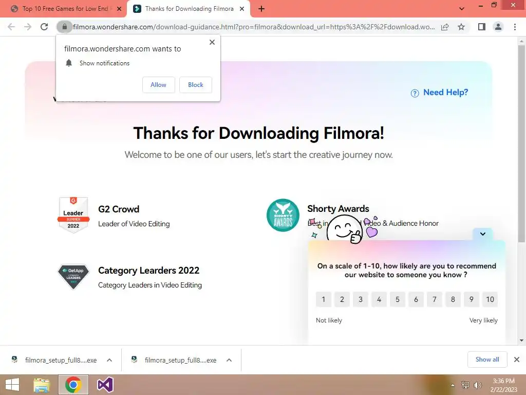Select the Thanks for Downloading Filmora tab
The width and height of the screenshot is (526, 395).
pyautogui.click(x=189, y=9)
